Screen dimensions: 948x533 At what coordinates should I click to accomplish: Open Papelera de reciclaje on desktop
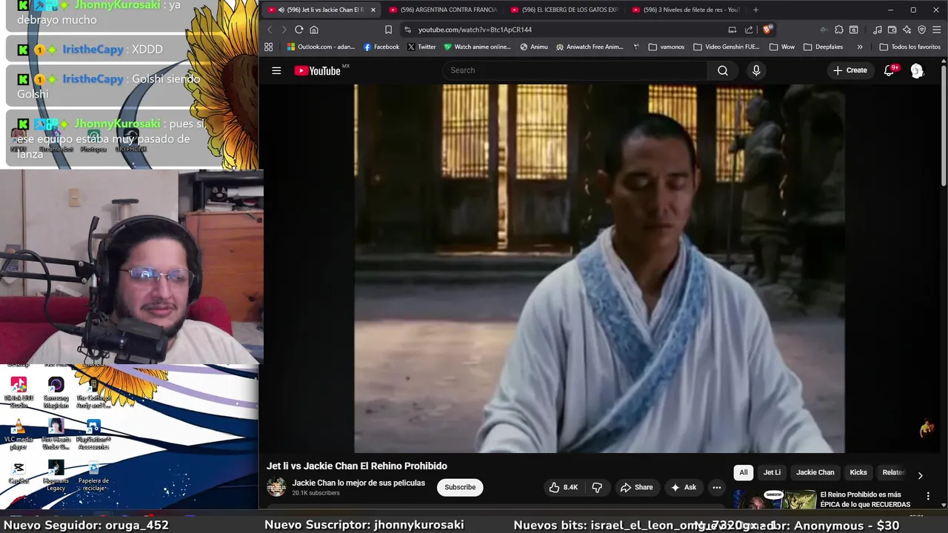click(93, 476)
